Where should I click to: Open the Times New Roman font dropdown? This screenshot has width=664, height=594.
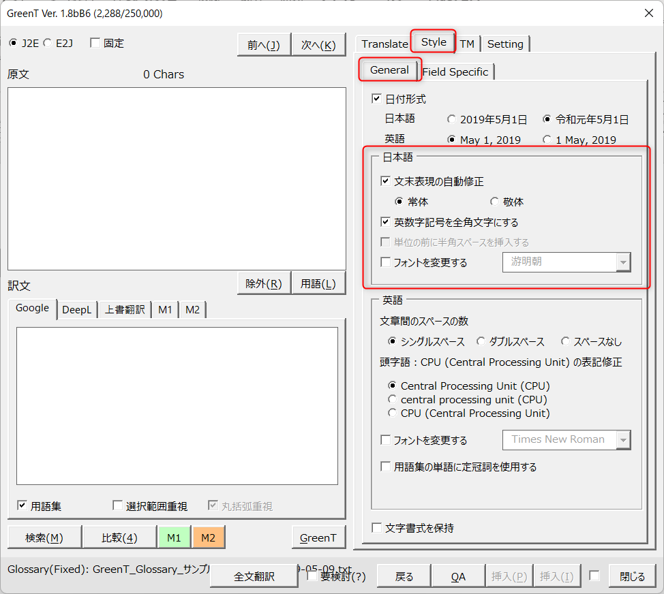coord(622,440)
